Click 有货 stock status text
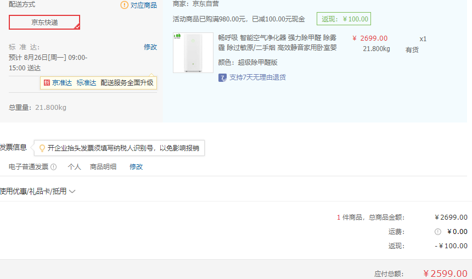The width and height of the screenshot is (472, 279). point(412,50)
